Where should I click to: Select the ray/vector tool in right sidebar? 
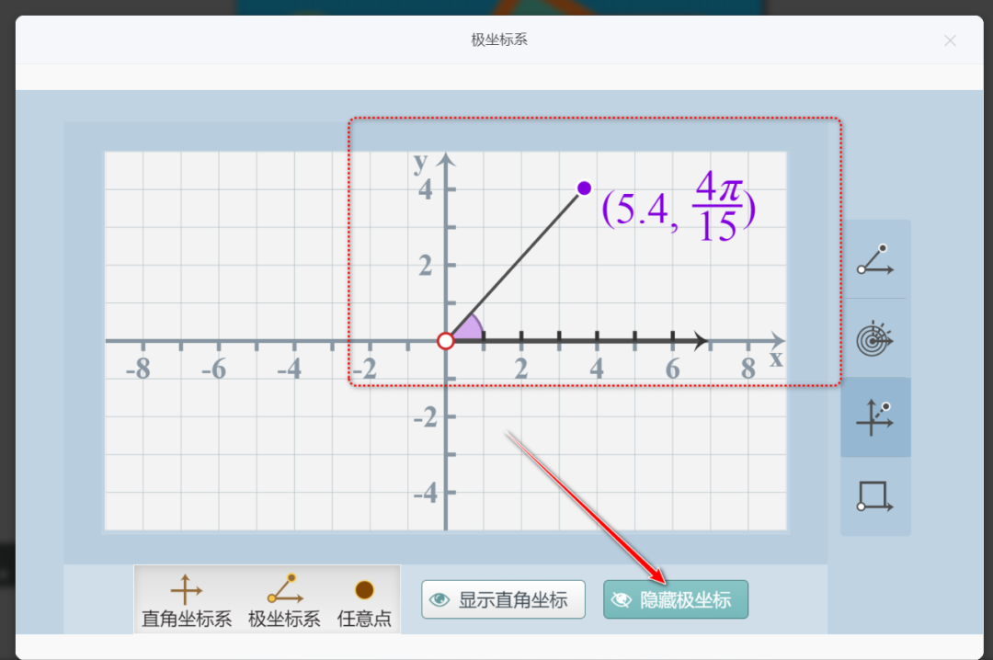point(874,259)
